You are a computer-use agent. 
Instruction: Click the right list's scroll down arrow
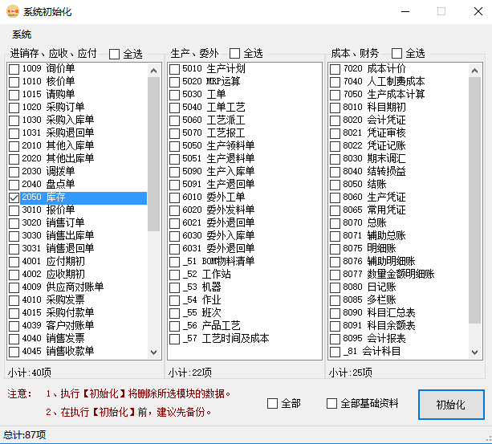point(474,352)
